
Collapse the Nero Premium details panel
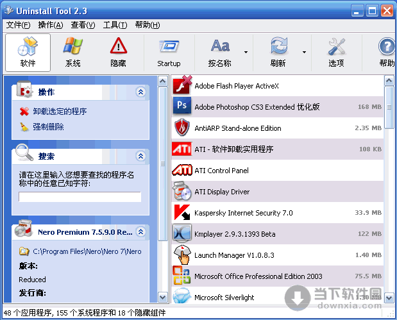tap(140, 232)
